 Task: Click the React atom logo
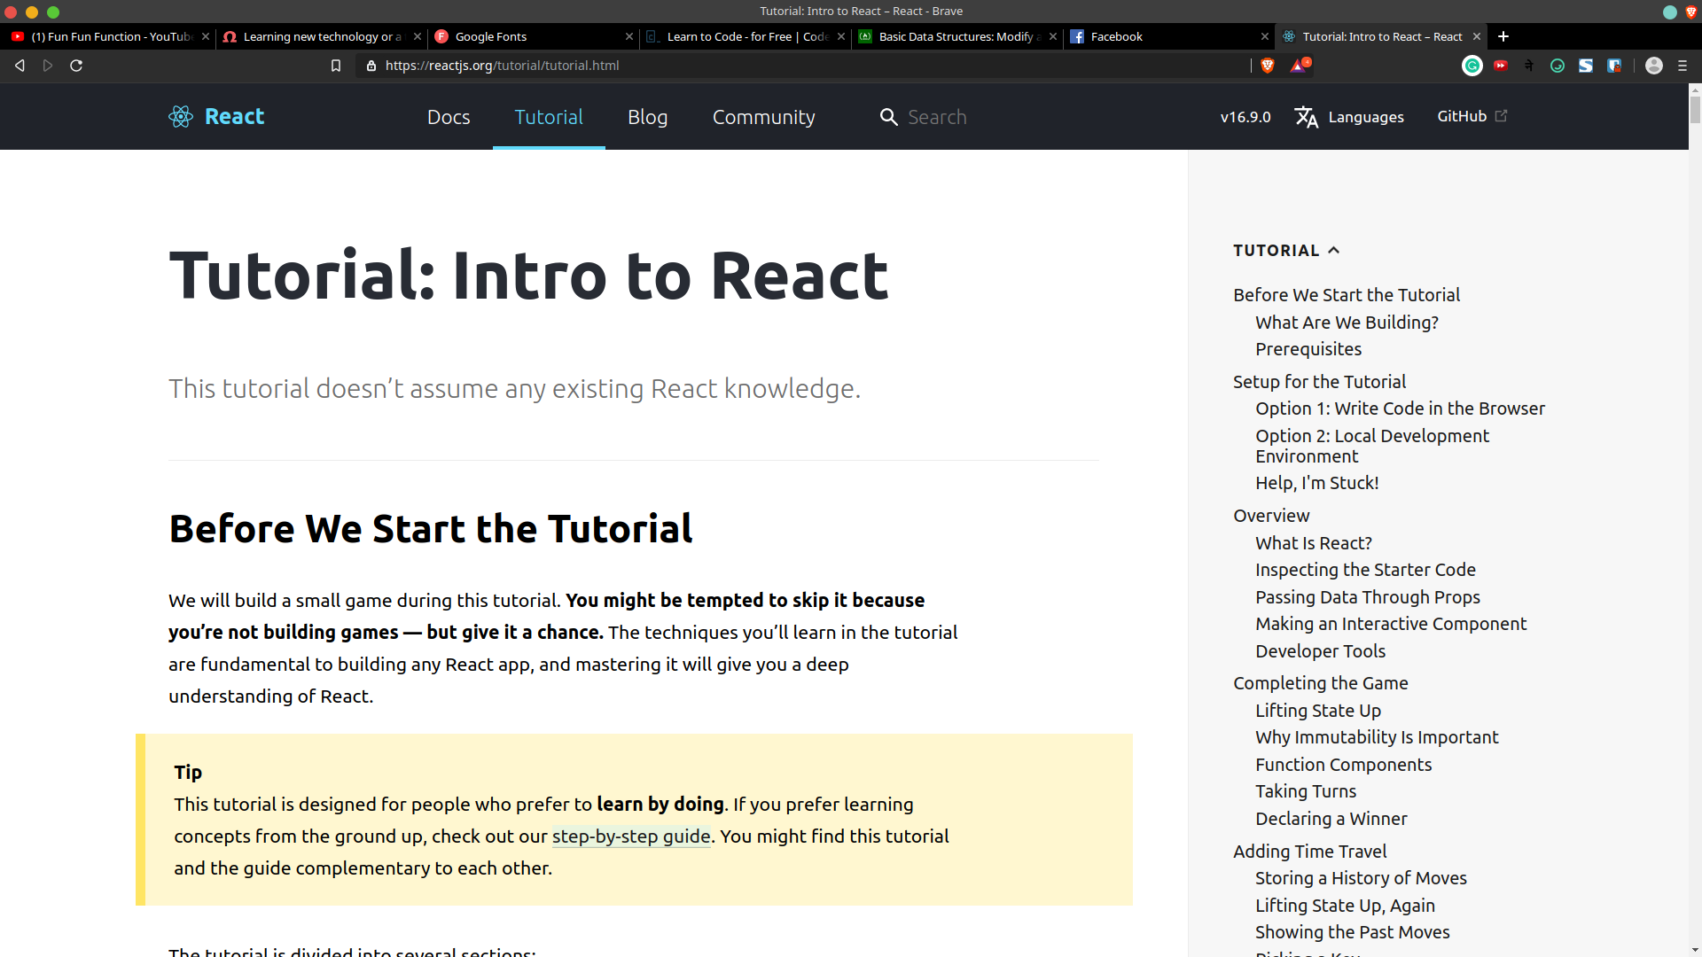pos(181,116)
